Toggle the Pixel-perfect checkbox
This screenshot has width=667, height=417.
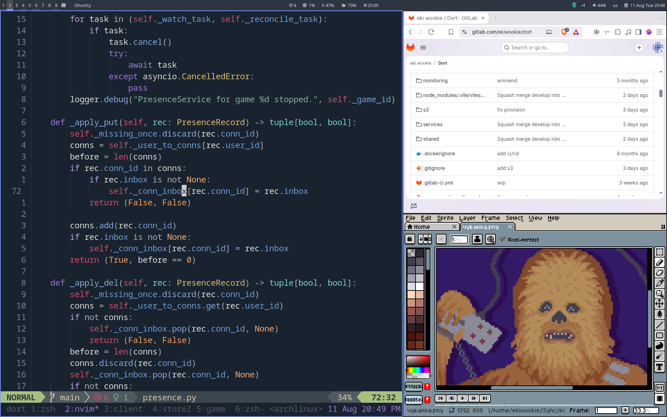[x=520, y=239]
